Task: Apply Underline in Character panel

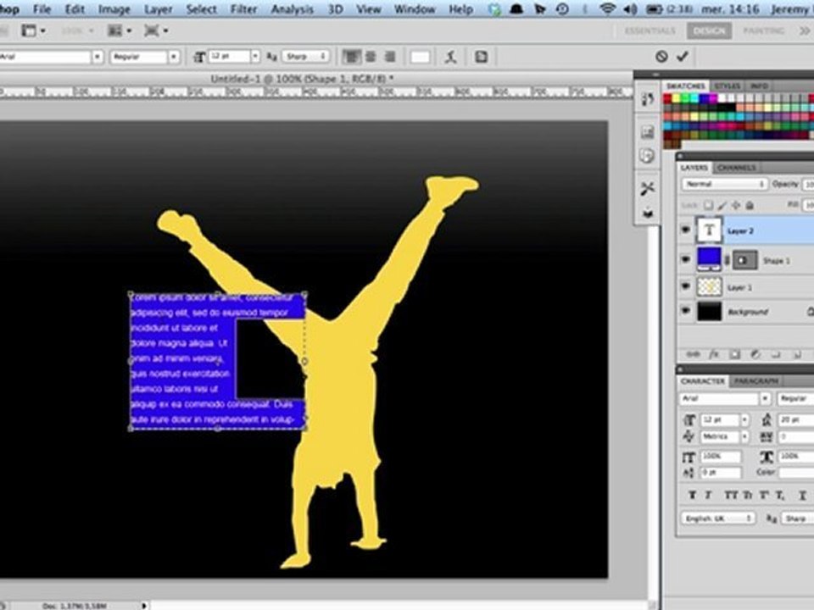Action: point(802,495)
